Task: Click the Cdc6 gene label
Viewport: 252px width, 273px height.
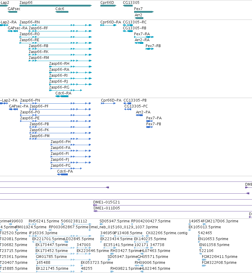Action: (60, 9)
